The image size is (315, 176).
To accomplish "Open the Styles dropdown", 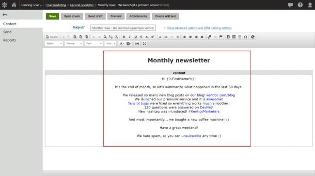I will tap(54, 43).
